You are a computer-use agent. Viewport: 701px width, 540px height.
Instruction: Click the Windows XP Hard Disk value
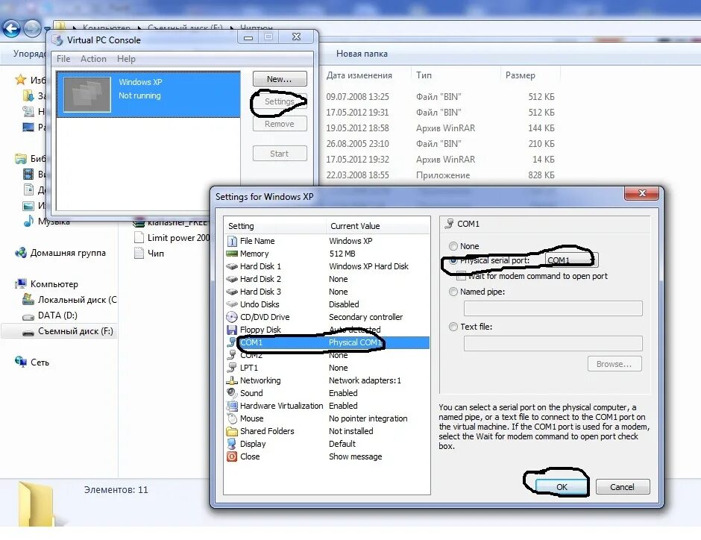click(369, 266)
